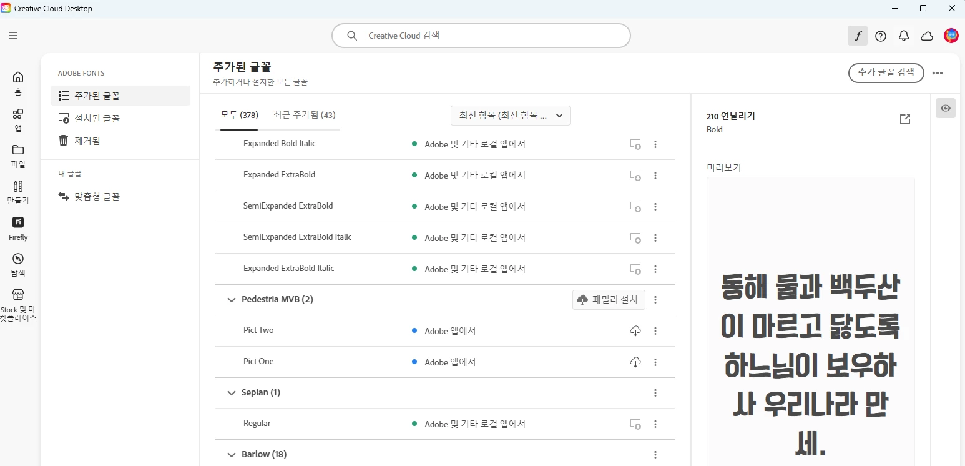This screenshot has width=965, height=466.
Task: Open Stock and Marketplace in sidebar
Action: point(18,305)
